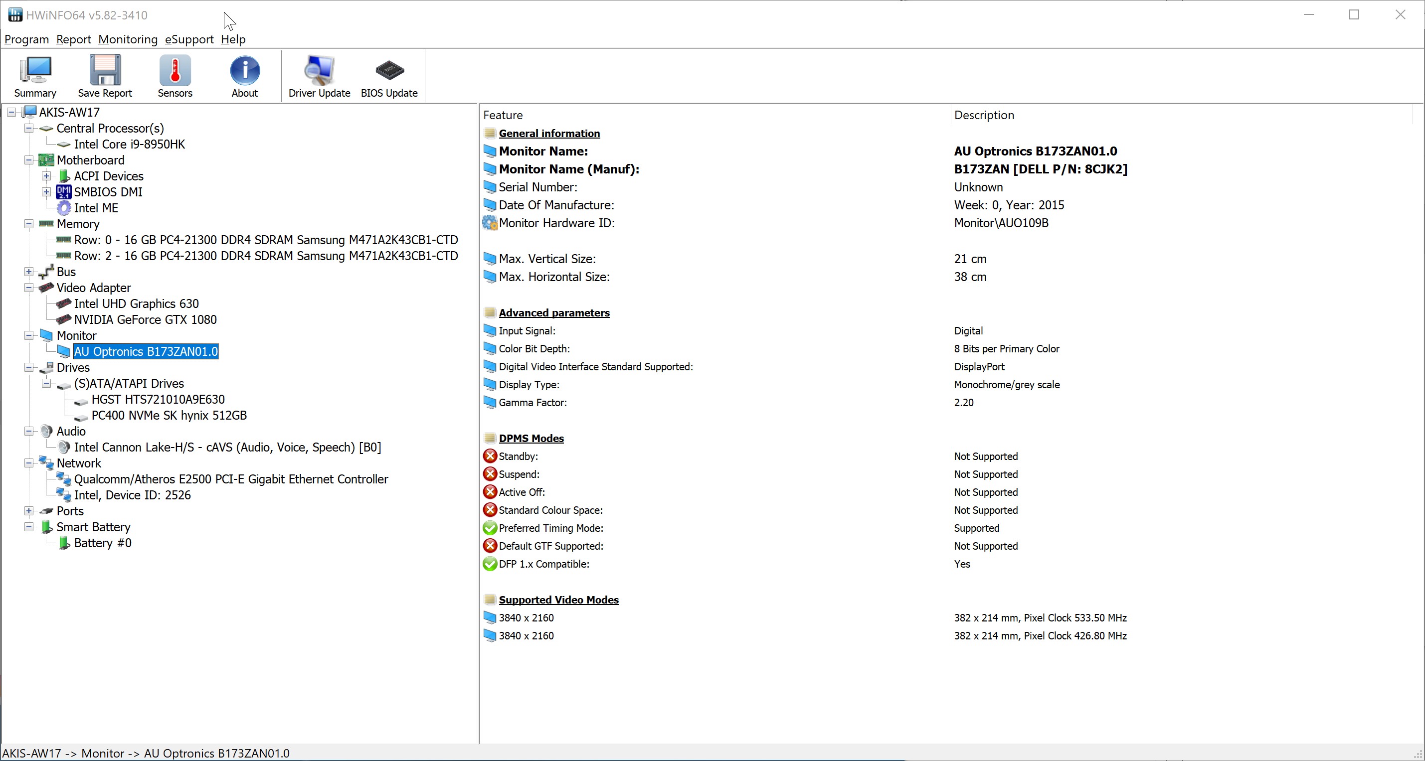
Task: Click the Intel ME gear icon
Action: click(64, 208)
